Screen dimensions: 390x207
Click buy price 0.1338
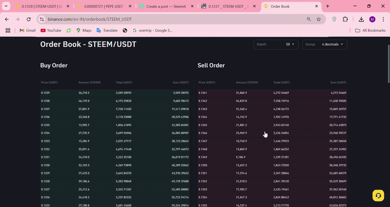45,101
